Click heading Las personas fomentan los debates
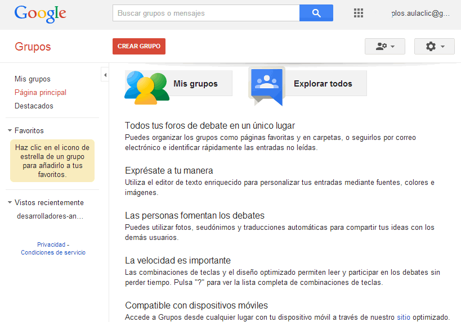461x322 pixels. coord(195,215)
